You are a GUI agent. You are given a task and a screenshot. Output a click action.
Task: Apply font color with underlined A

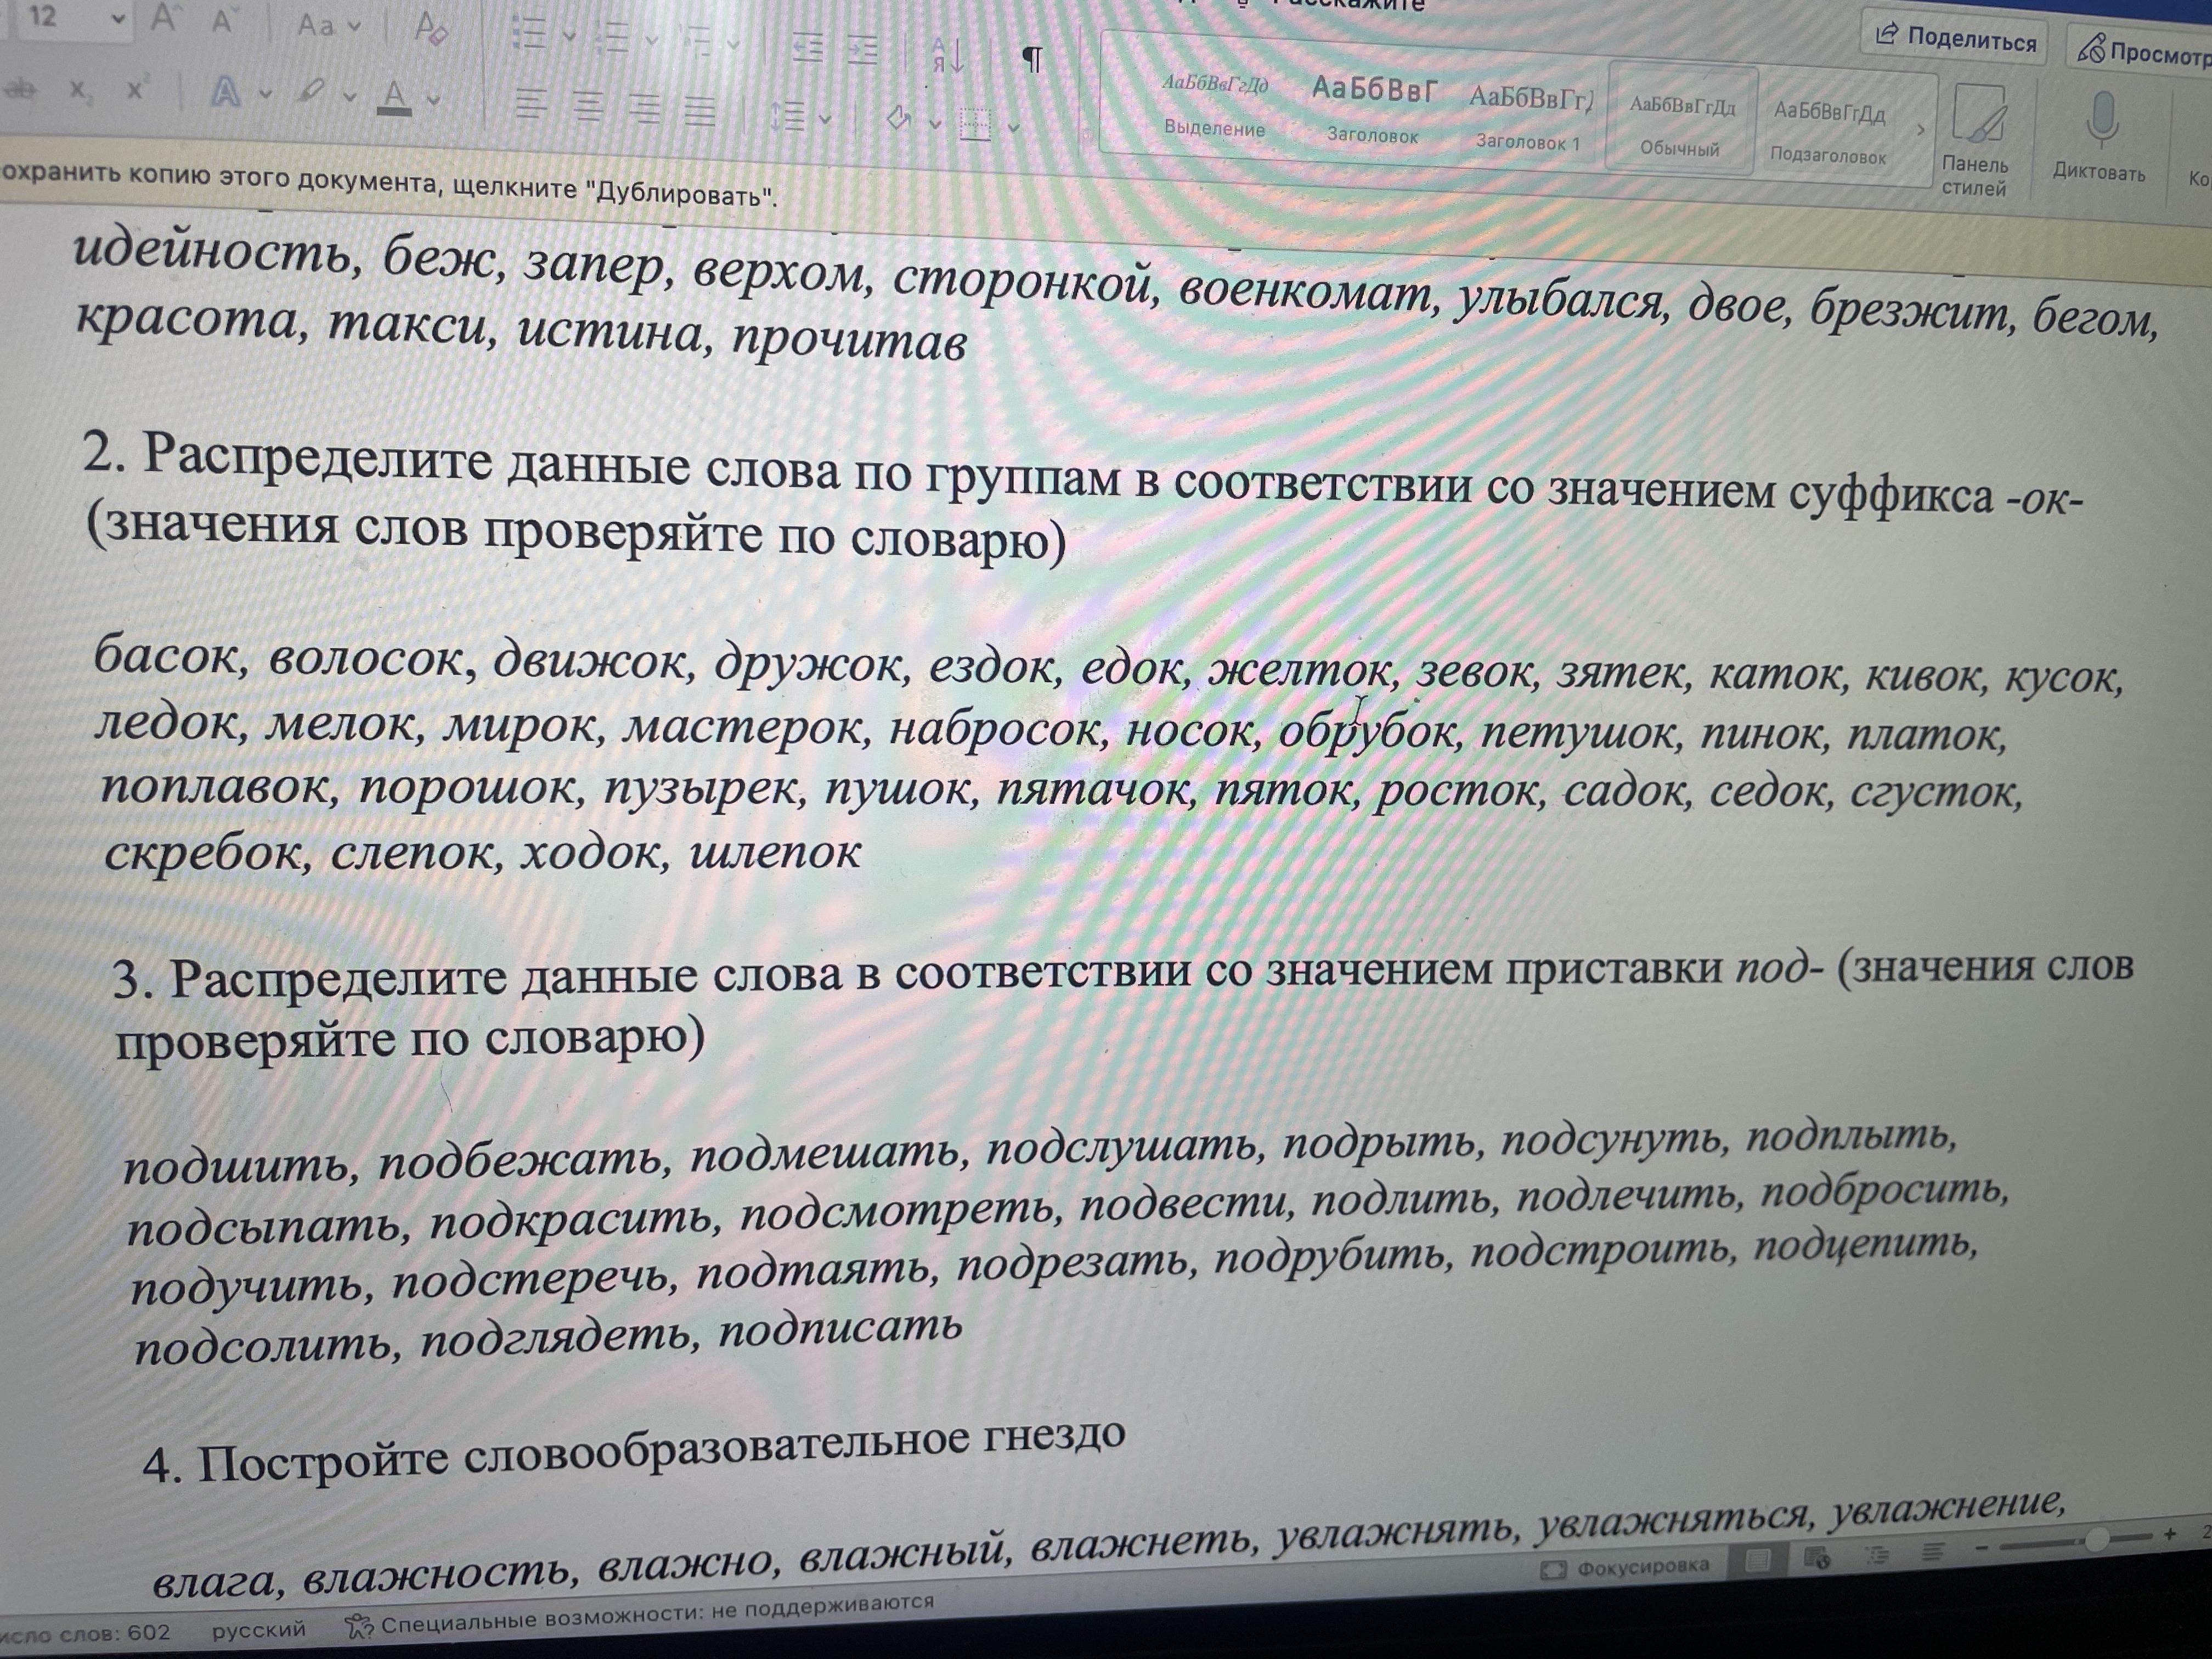(394, 98)
